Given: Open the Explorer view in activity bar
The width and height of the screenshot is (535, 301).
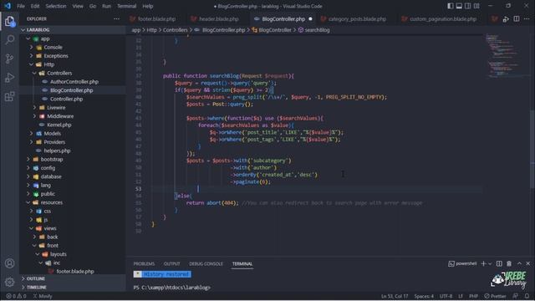Looking at the screenshot, I should [9, 21].
